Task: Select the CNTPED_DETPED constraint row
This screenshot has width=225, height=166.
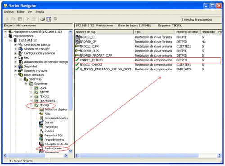Action: (x=148, y=60)
